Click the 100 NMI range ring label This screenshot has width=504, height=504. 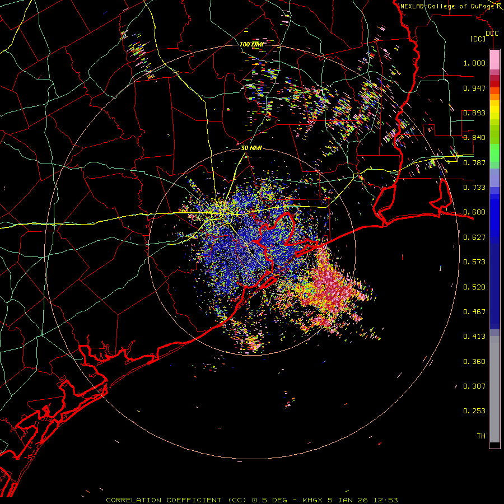tap(251, 44)
